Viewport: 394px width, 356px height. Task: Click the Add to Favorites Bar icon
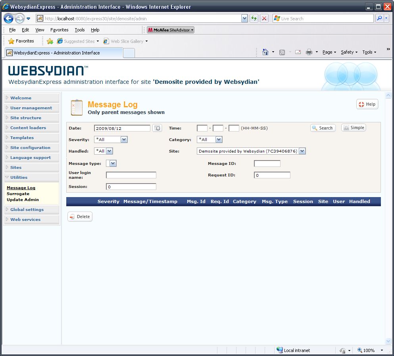(50, 41)
